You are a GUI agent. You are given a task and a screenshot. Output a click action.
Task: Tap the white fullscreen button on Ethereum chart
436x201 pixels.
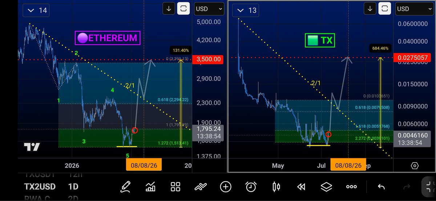(x=184, y=9)
